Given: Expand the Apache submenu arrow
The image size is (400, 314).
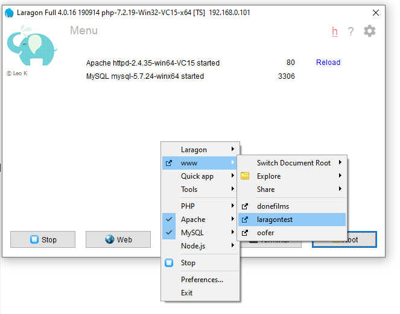Looking at the screenshot, I should pyautogui.click(x=233, y=218).
